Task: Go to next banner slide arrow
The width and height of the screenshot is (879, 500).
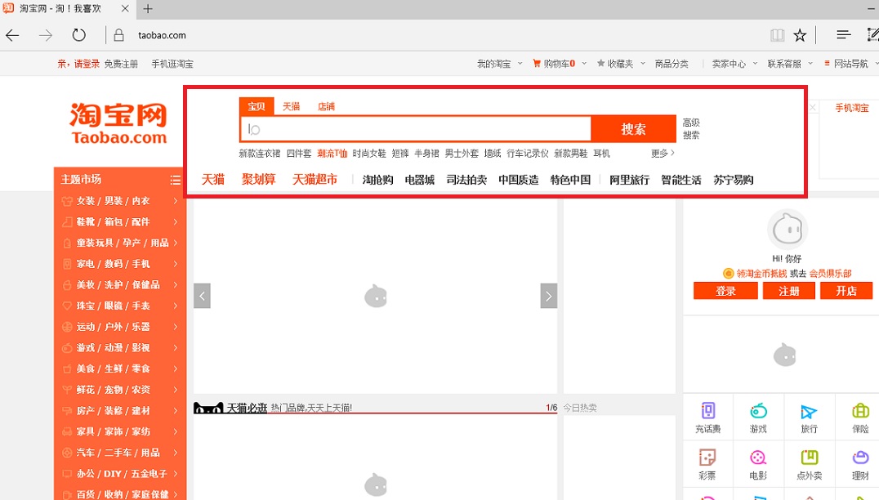Action: pos(549,296)
